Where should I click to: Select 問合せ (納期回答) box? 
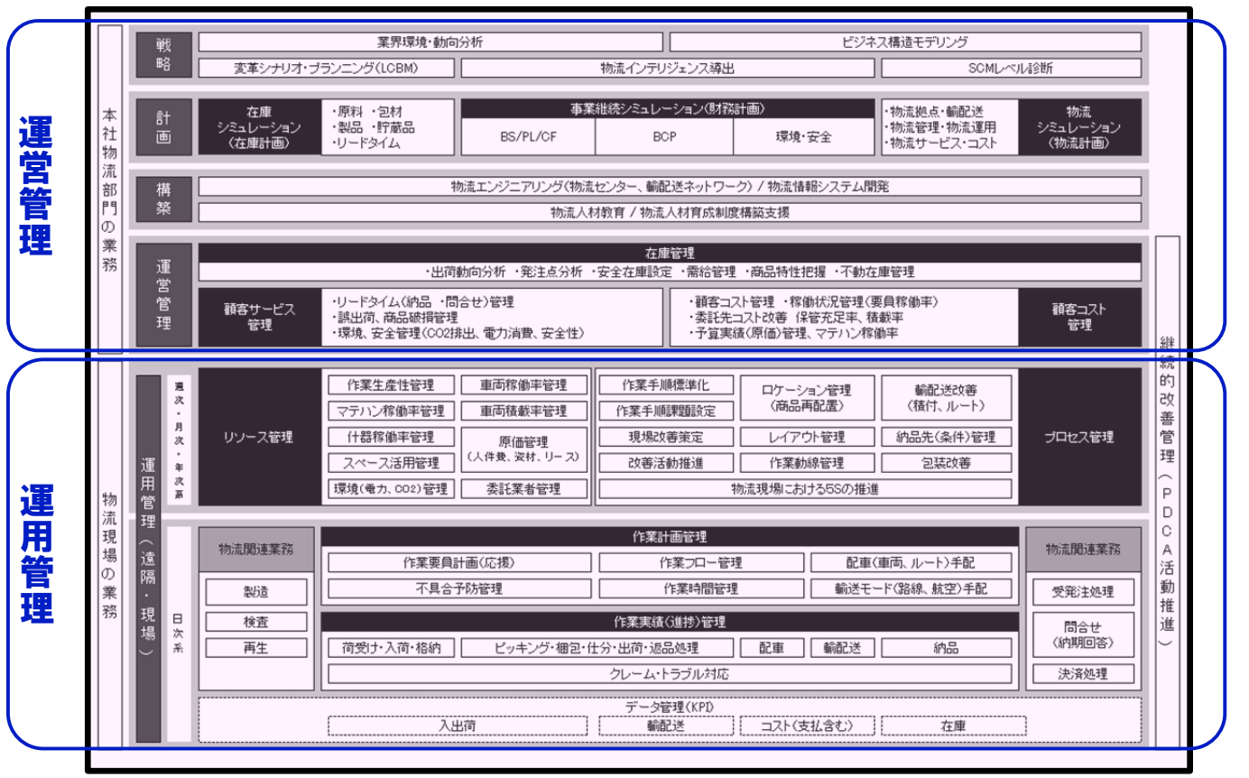click(1083, 634)
